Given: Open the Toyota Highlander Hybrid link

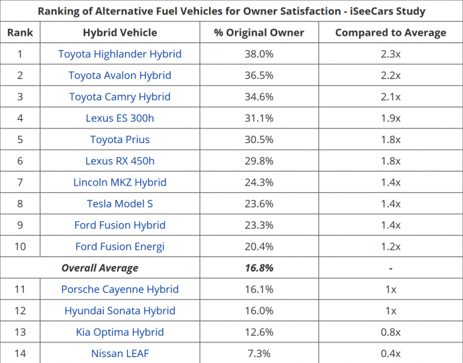Looking at the screenshot, I should pyautogui.click(x=120, y=54).
